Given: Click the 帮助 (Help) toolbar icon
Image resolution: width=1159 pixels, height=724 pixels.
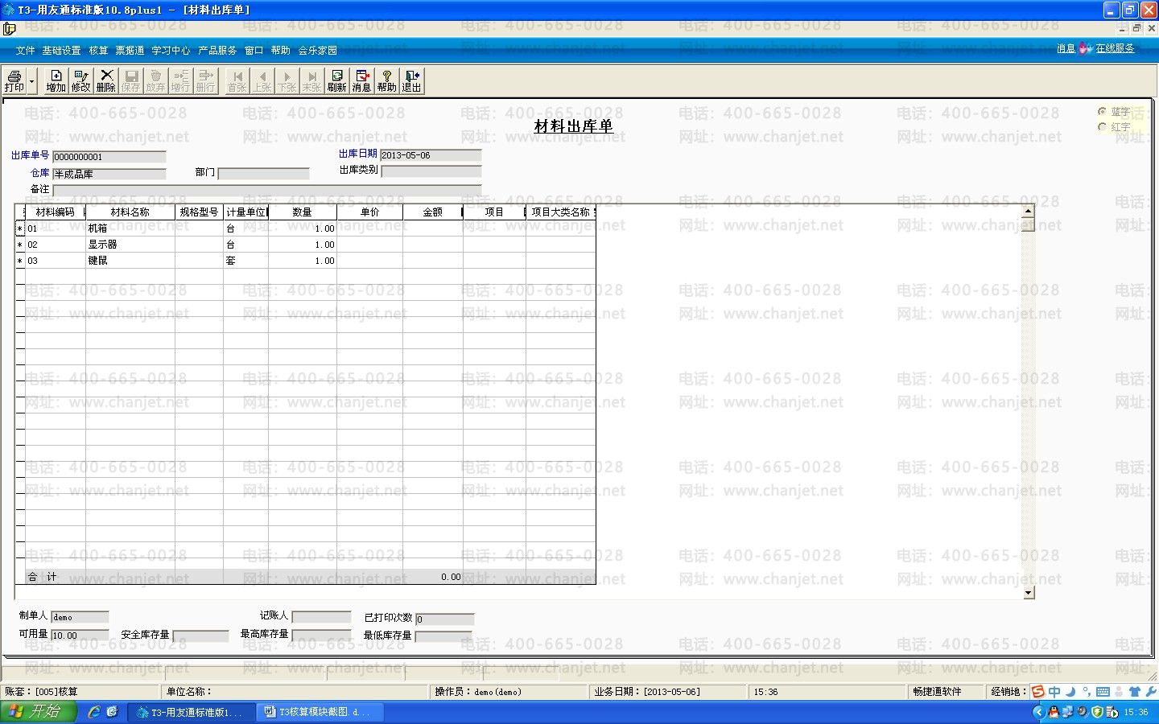Looking at the screenshot, I should 386,81.
